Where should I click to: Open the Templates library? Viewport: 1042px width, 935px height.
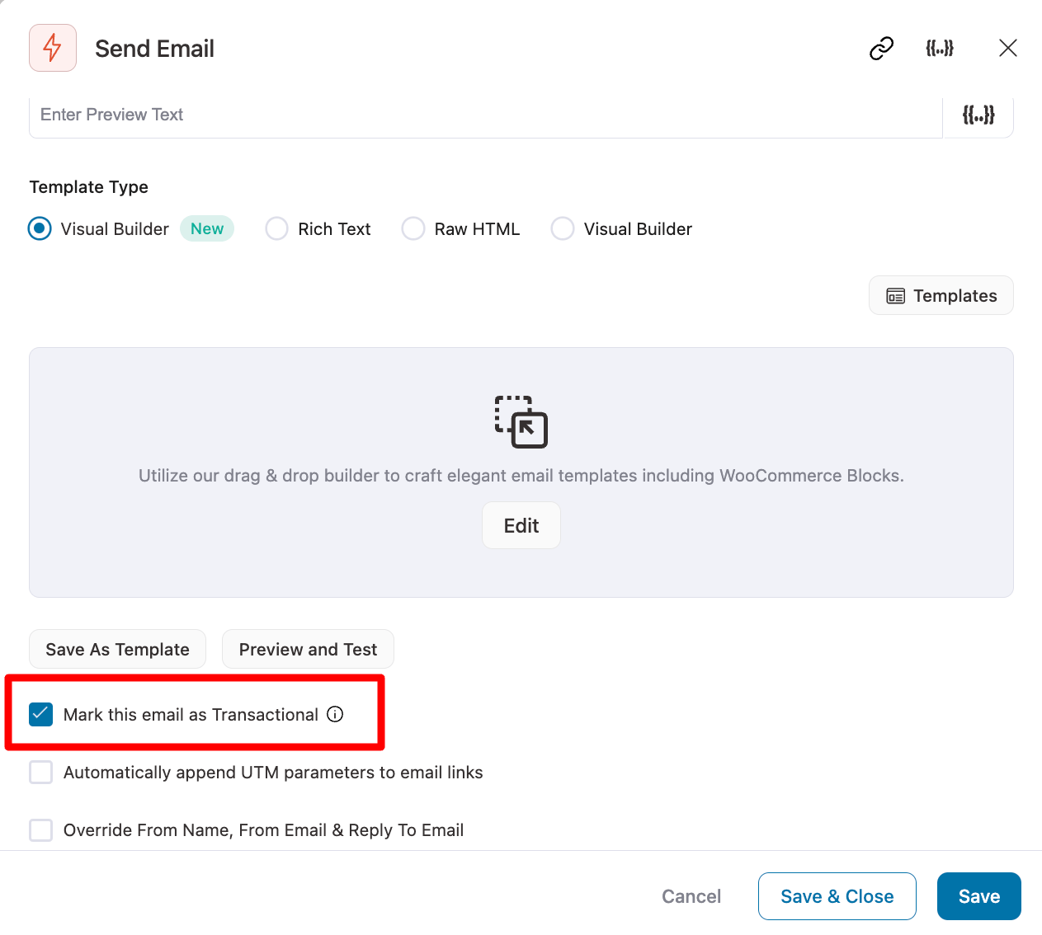tap(941, 295)
